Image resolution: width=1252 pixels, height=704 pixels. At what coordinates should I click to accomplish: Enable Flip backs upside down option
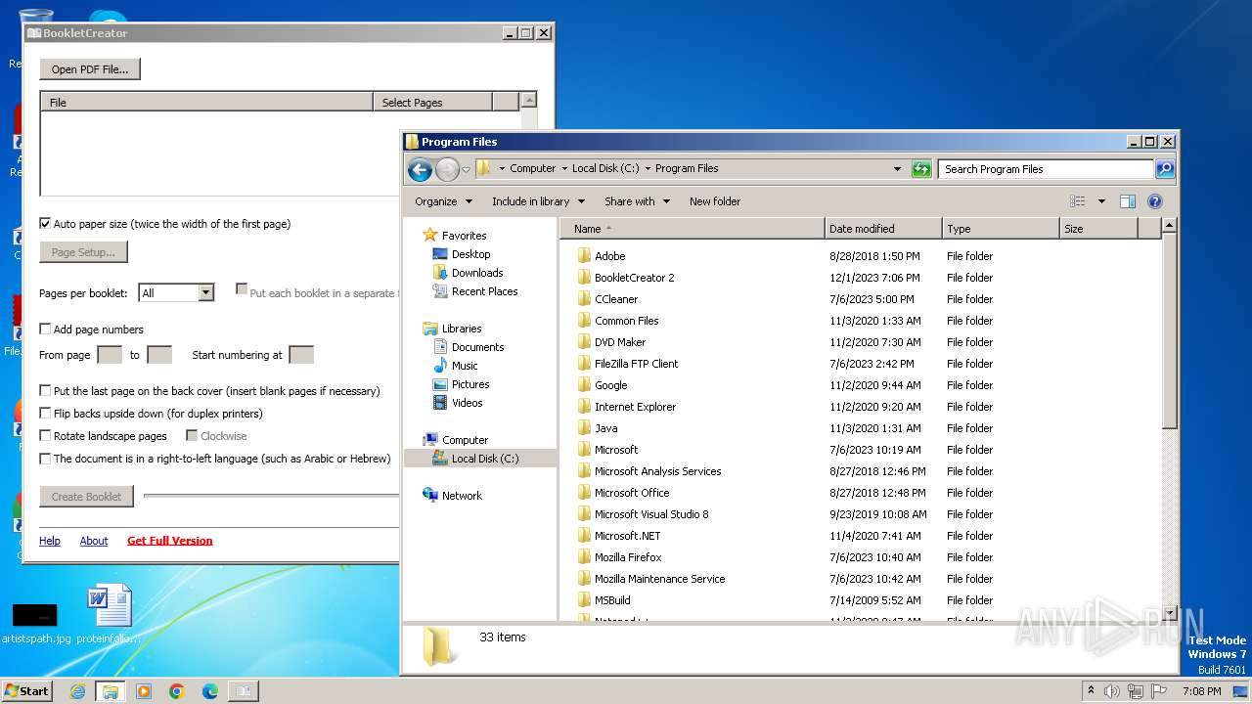[45, 414]
